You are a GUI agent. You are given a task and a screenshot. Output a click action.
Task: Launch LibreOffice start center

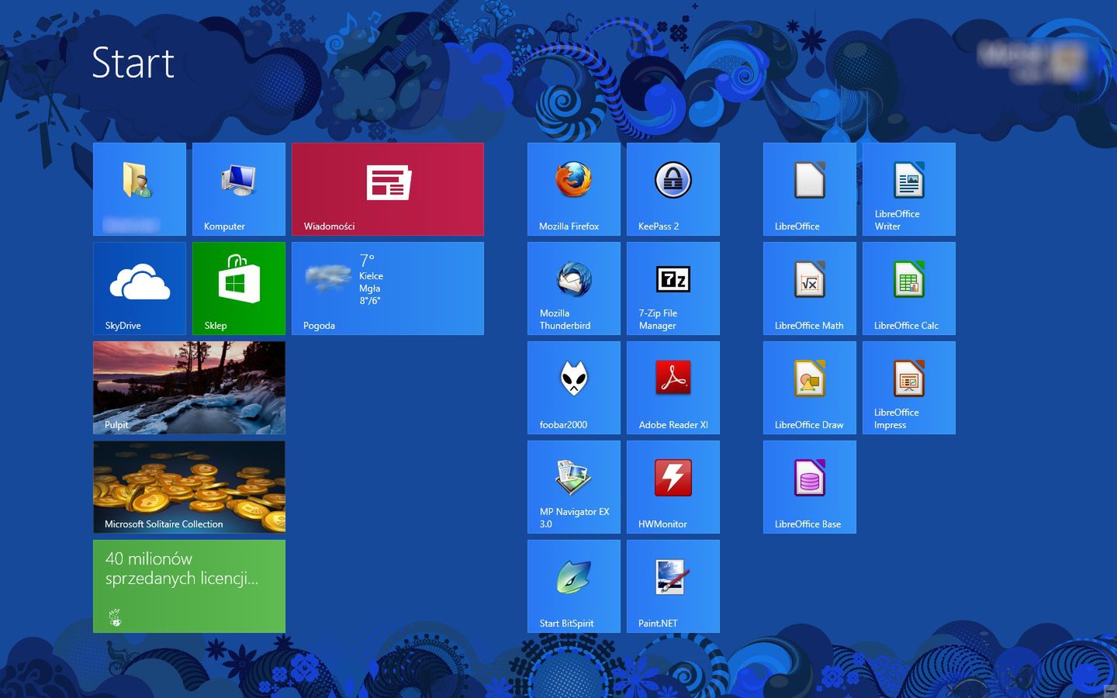pos(810,189)
